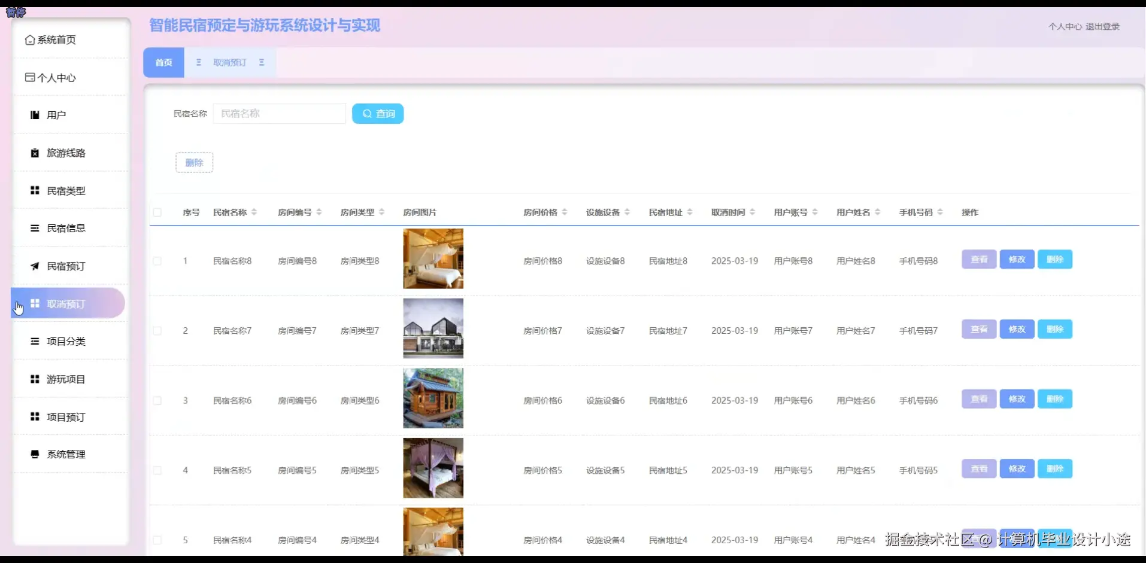Screen dimensions: 1146x563
Task: Select the 系统首页 home icon in sidebar
Action: coord(30,39)
